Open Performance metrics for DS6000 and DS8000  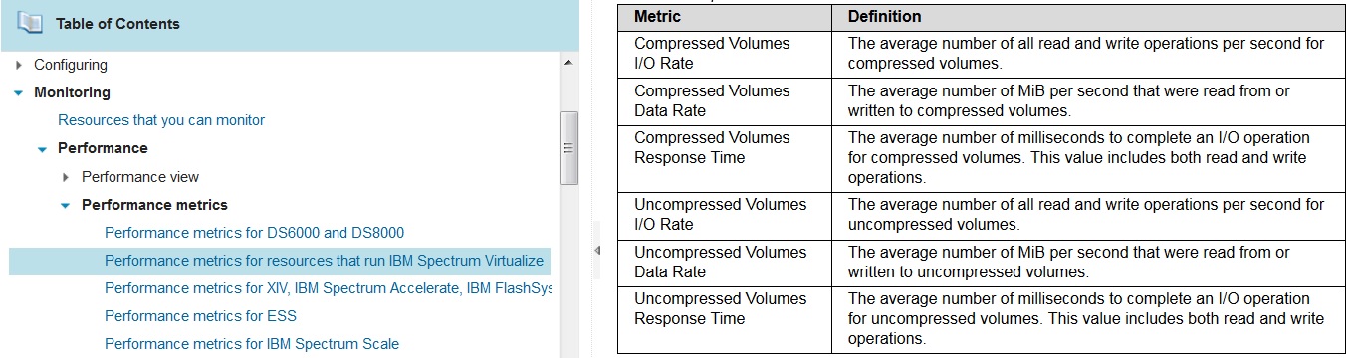coord(254,233)
